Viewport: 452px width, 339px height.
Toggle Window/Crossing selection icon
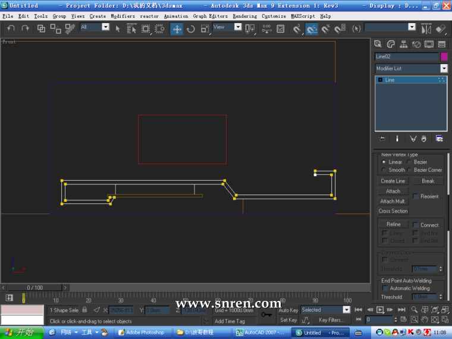pyautogui.click(x=159, y=29)
